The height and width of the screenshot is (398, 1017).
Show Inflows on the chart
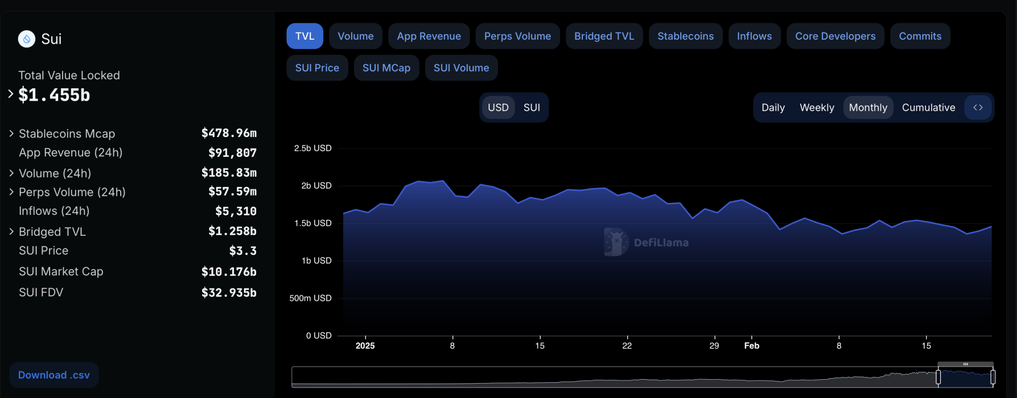(x=754, y=36)
